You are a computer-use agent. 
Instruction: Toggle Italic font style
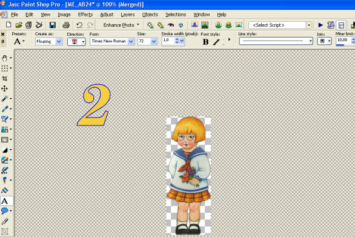pos(216,42)
